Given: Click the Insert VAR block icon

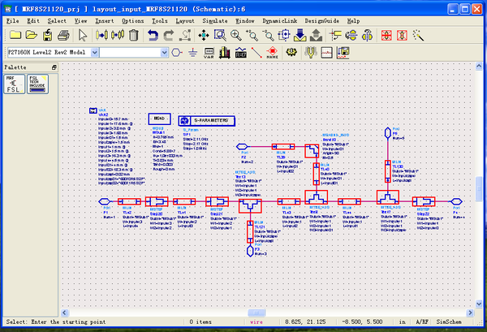Looking at the screenshot, I should click(208, 52).
